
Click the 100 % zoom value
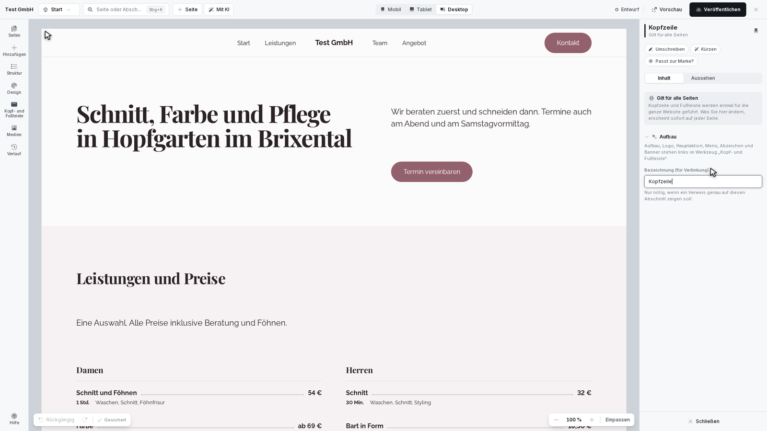574,420
